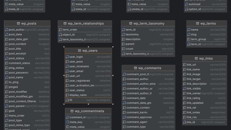This screenshot has width=231, height=130.
Task: Select the wp_comments table title
Action: click(x=150, y=68)
